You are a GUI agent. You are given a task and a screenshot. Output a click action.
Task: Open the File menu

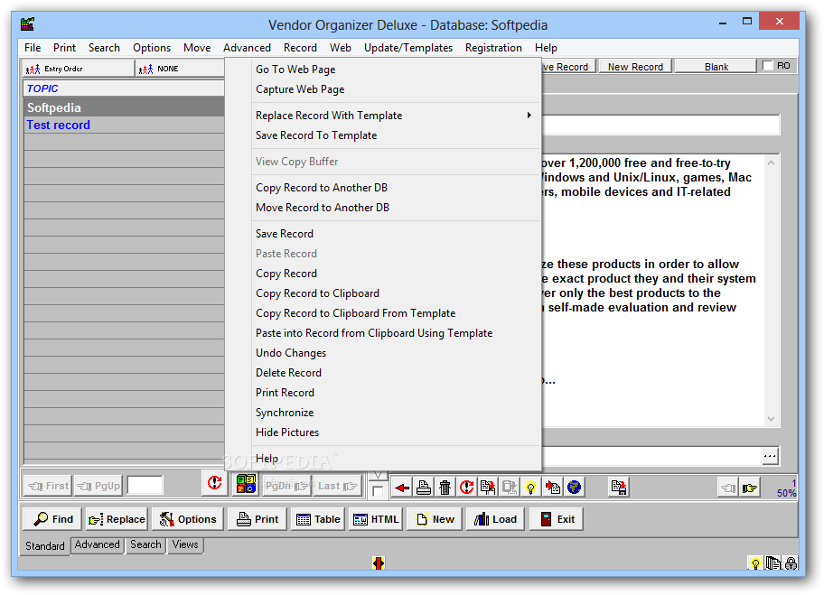click(x=33, y=48)
